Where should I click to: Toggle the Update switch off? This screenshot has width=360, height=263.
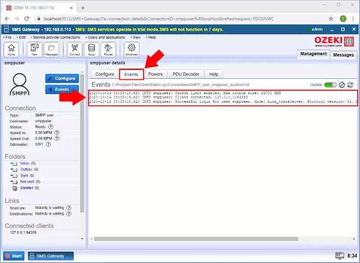tap(330, 85)
